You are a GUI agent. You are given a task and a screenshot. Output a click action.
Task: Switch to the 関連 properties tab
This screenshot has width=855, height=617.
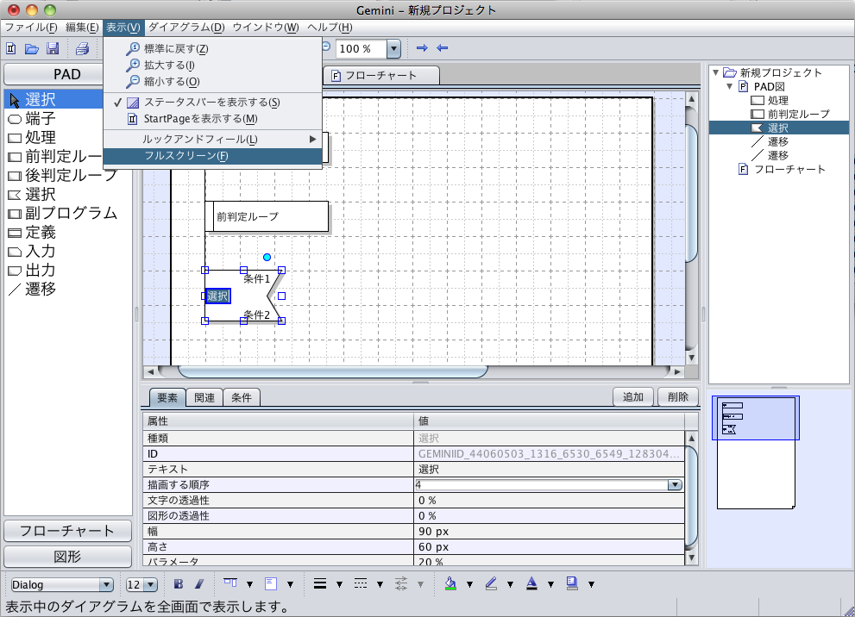click(204, 397)
